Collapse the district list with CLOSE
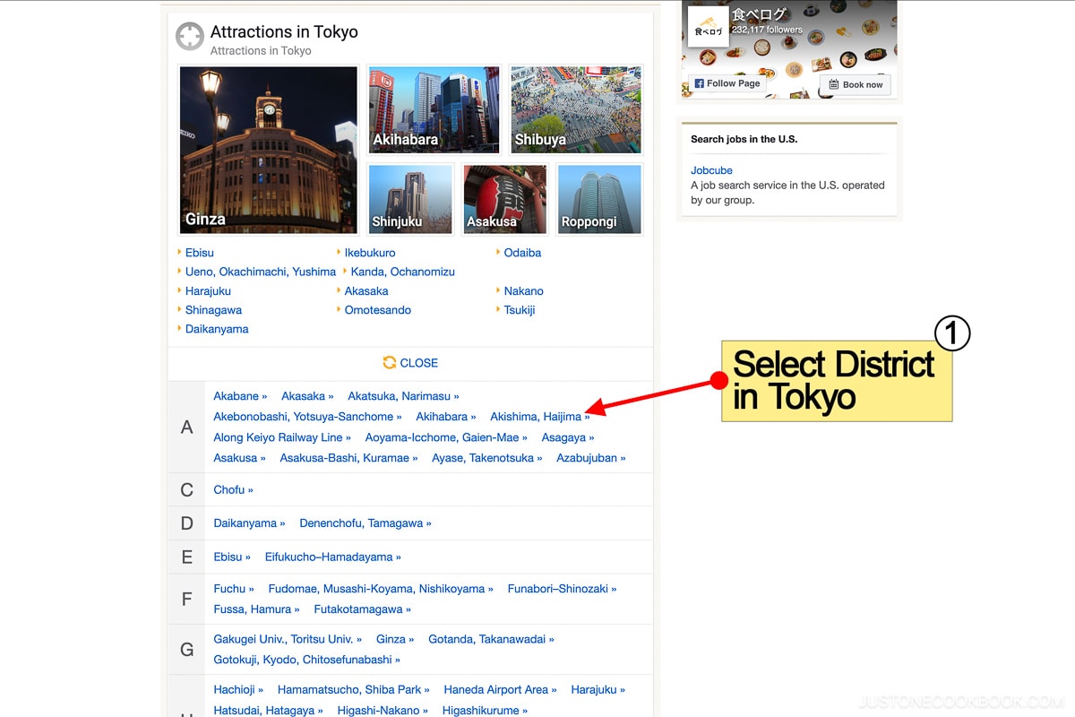The width and height of the screenshot is (1075, 717). [410, 363]
